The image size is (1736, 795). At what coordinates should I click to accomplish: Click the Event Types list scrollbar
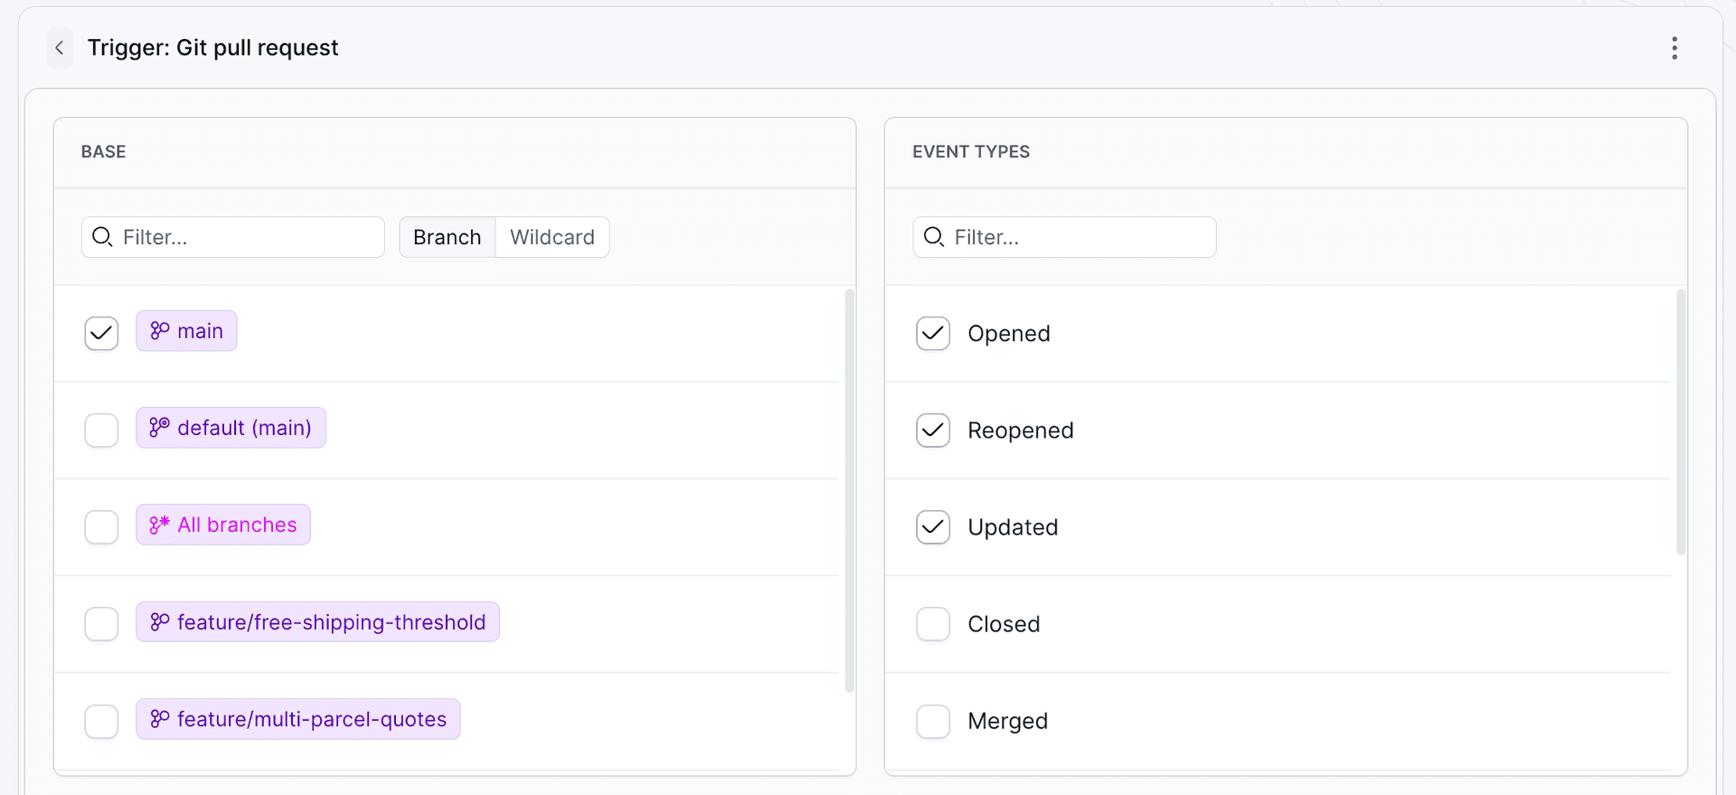coord(1681,421)
